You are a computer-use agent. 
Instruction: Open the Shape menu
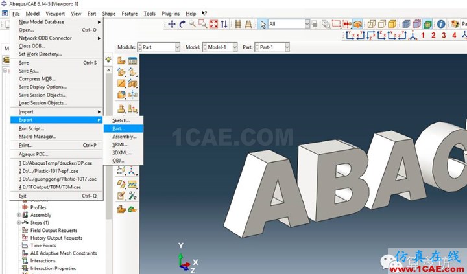click(x=109, y=14)
